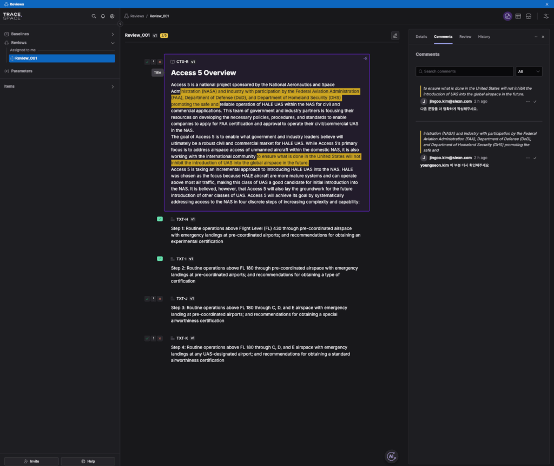Screen dimensions: 554x466
Task: Flag CTX-R with the exclamation button
Action: click(153, 62)
